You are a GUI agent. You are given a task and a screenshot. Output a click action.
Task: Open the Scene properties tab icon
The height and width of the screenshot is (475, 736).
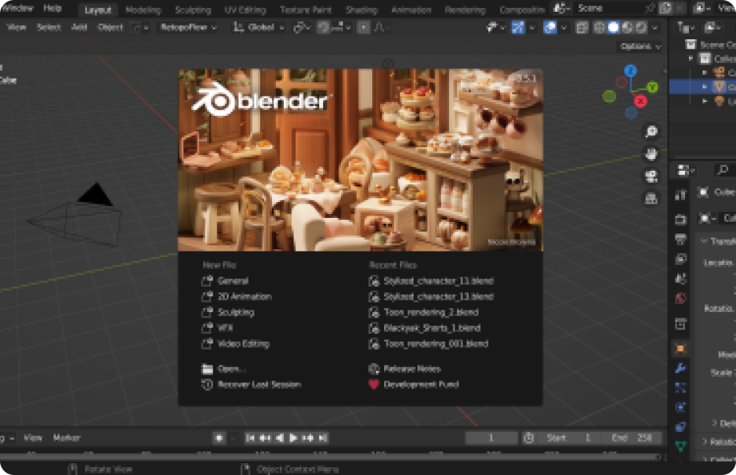680,278
